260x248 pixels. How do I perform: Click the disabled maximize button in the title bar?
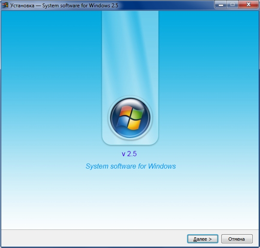pos(233,5)
